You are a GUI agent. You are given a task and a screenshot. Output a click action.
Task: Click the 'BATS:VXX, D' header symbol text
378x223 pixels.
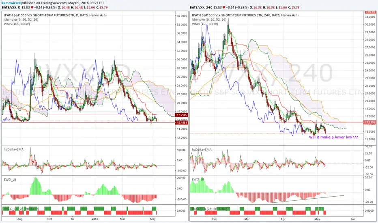[11, 7]
